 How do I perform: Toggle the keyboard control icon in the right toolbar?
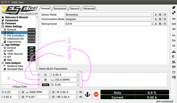(x=174, y=52)
